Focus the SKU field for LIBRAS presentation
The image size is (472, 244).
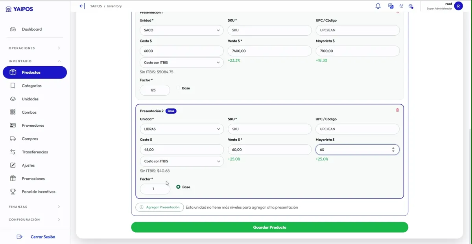tap(270, 129)
